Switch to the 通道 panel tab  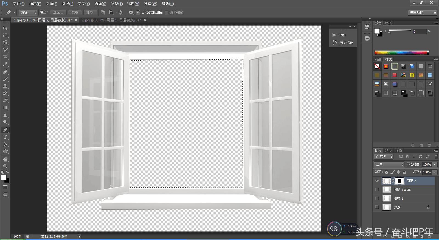coord(399,150)
